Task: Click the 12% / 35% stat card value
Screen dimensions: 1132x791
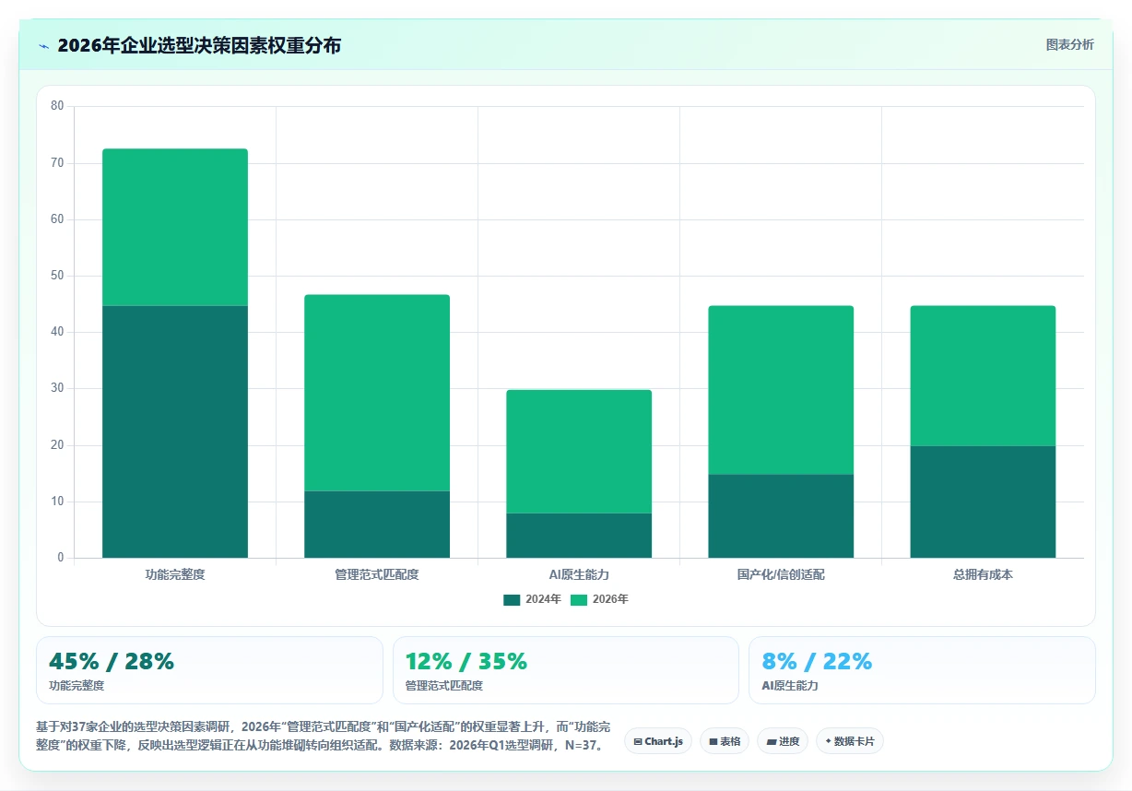Action: 466,661
